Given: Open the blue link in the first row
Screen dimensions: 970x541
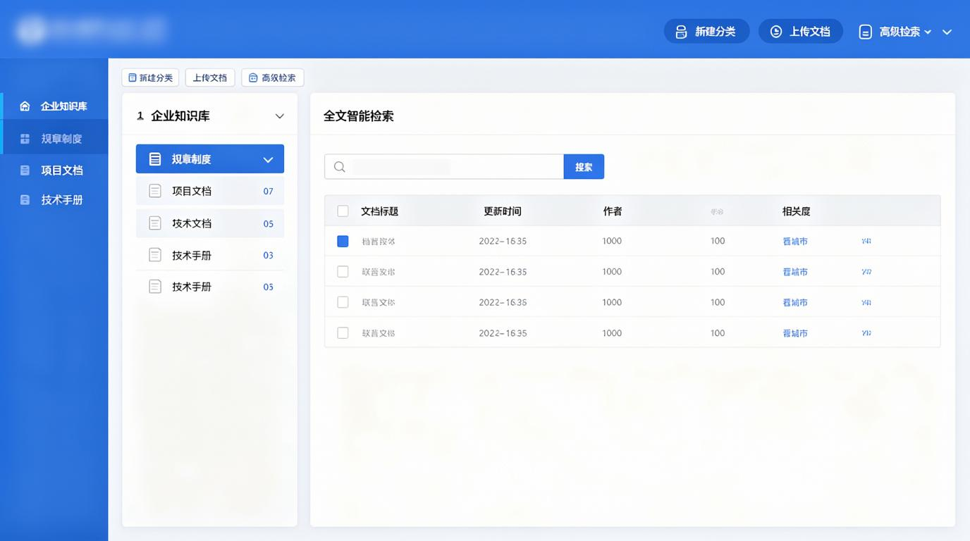Looking at the screenshot, I should [795, 241].
